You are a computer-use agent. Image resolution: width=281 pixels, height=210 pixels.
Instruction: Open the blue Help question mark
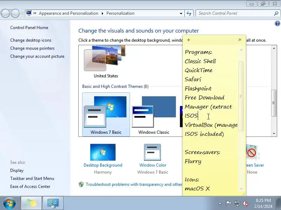click(x=277, y=23)
